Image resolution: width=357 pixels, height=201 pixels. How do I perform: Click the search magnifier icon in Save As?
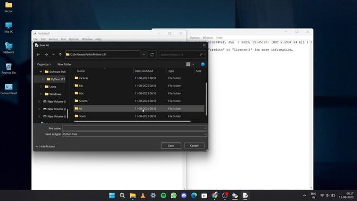(x=201, y=55)
